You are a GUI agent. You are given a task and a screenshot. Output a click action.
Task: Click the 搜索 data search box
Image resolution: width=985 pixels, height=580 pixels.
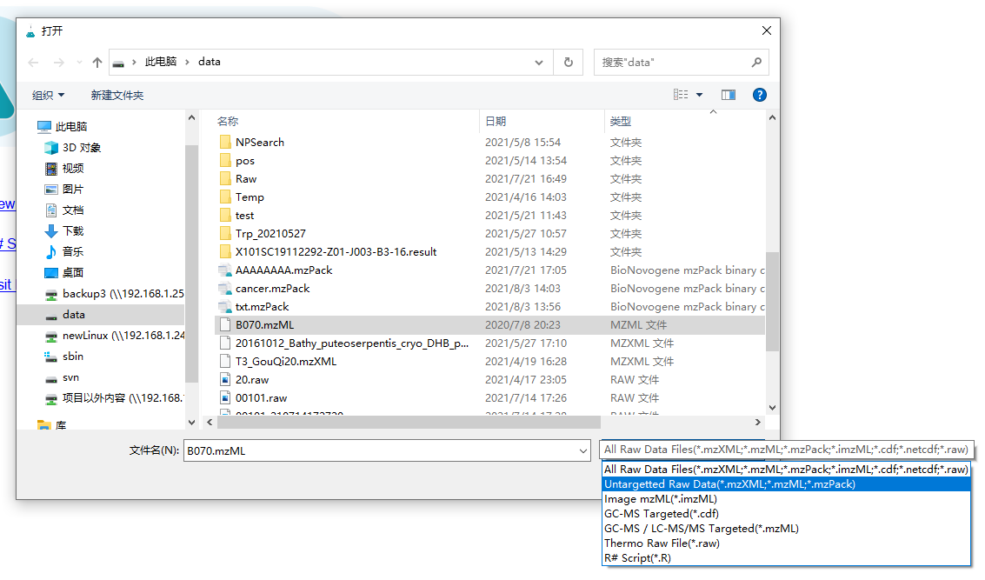pos(674,63)
